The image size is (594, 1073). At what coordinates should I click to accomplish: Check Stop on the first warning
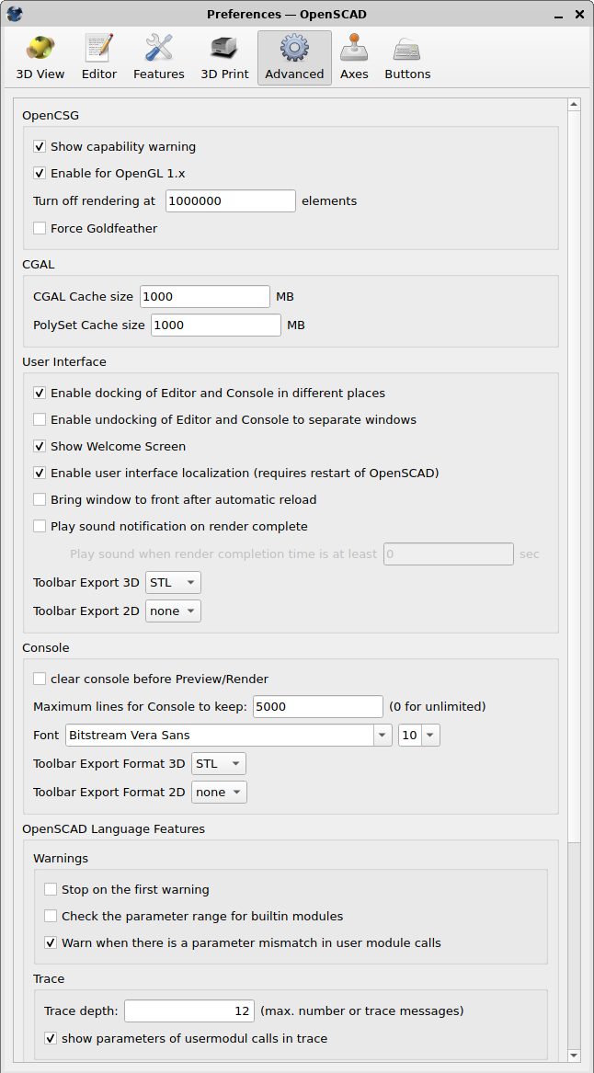(51, 889)
